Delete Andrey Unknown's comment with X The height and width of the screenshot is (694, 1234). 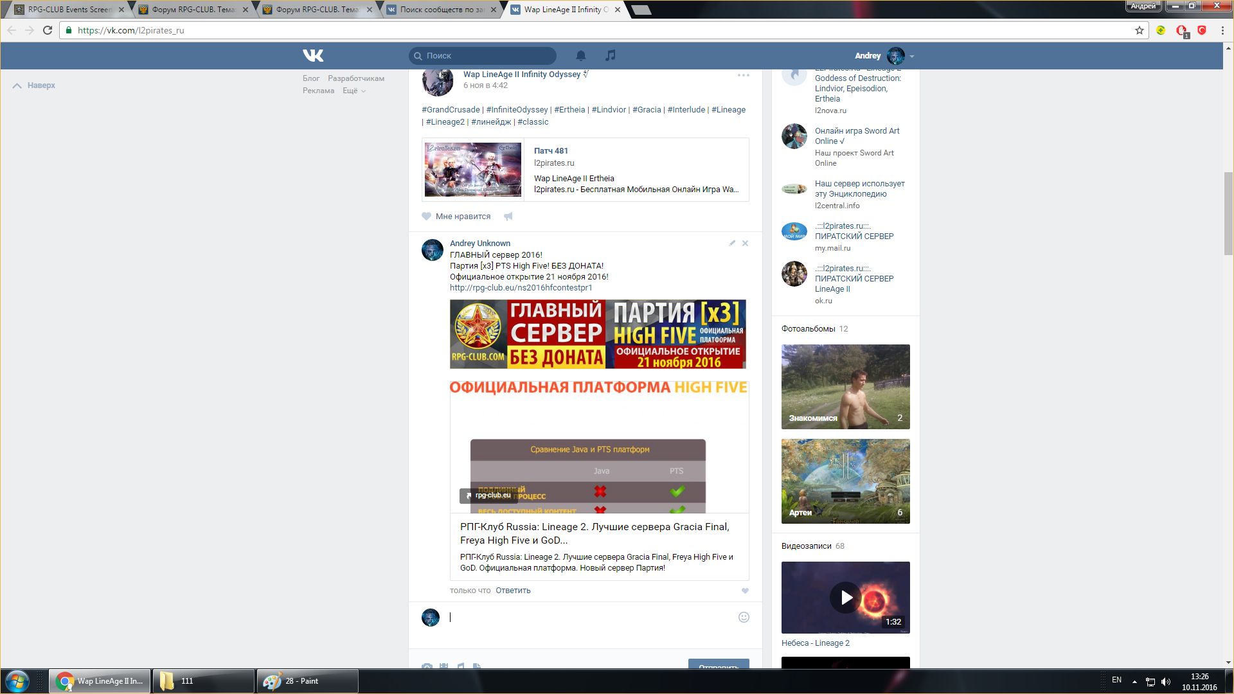click(746, 244)
